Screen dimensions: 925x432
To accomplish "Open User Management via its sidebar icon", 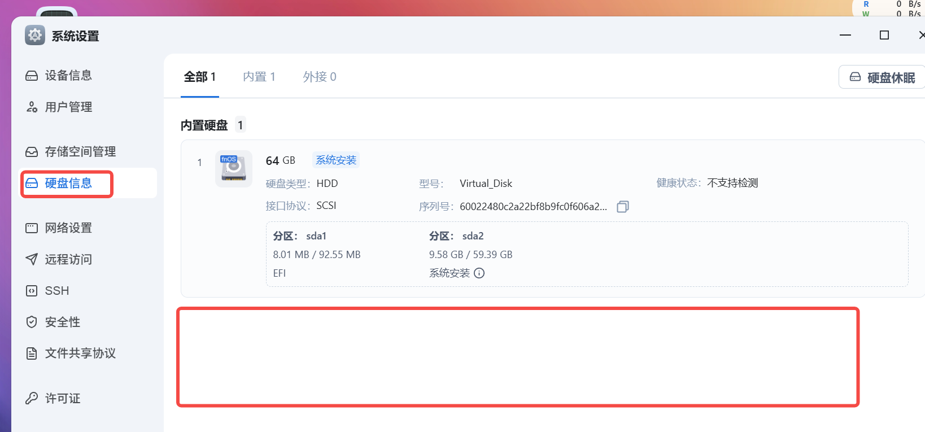I will coord(32,107).
